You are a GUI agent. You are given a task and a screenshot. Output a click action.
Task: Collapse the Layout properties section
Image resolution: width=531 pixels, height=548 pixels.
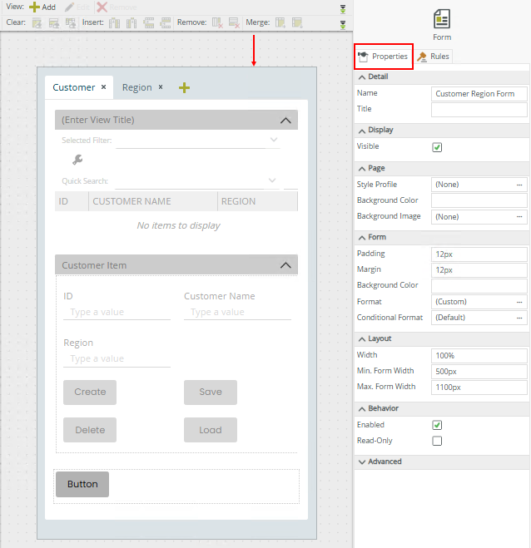pos(362,339)
